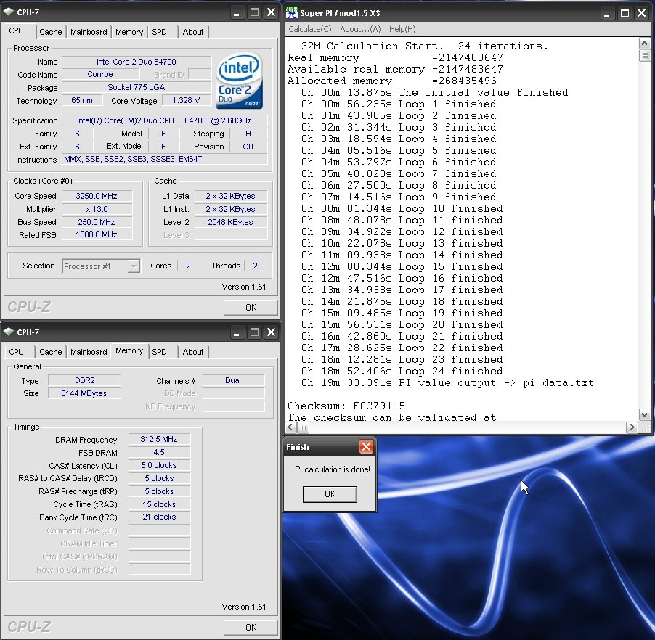
Task: Click the Super PI horizontal scrollbar right arrow
Action: pos(632,427)
